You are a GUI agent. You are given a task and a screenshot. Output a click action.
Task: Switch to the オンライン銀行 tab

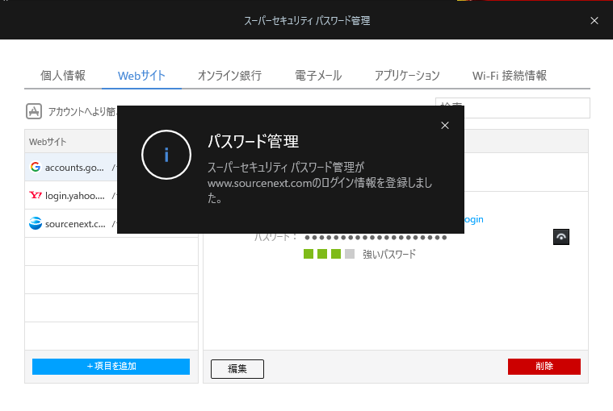tap(229, 76)
